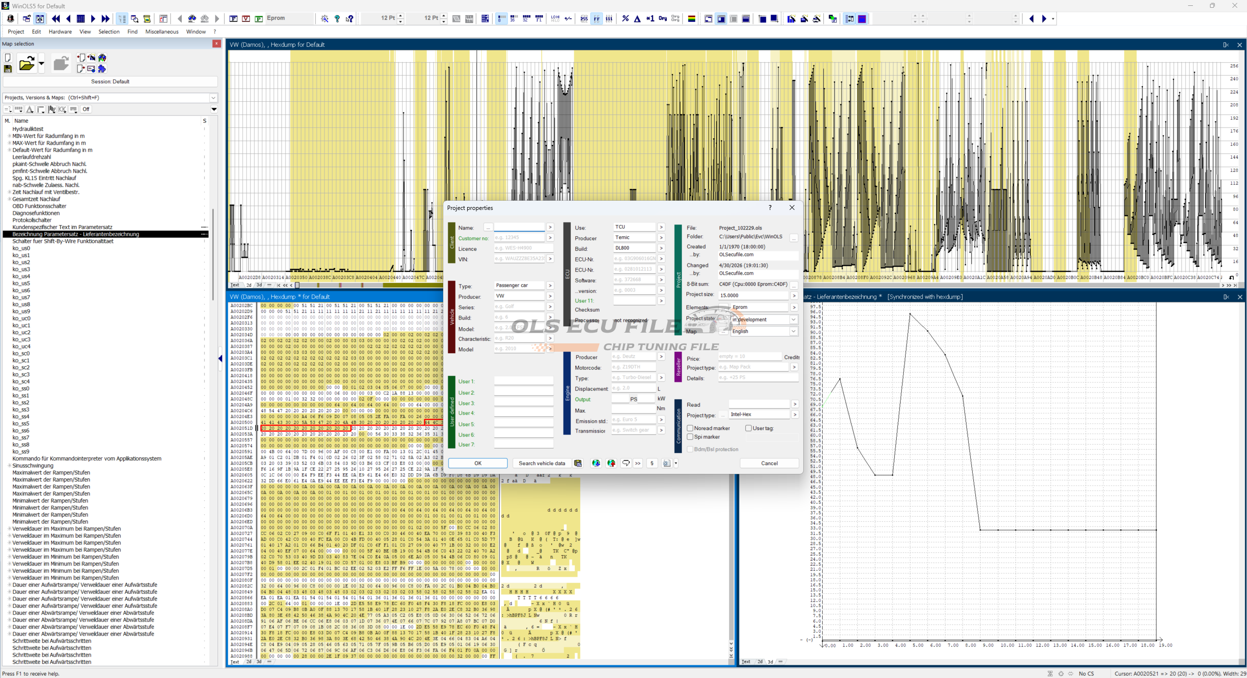Open the Miscellaneous menu
Image resolution: width=1247 pixels, height=678 pixels.
(162, 32)
